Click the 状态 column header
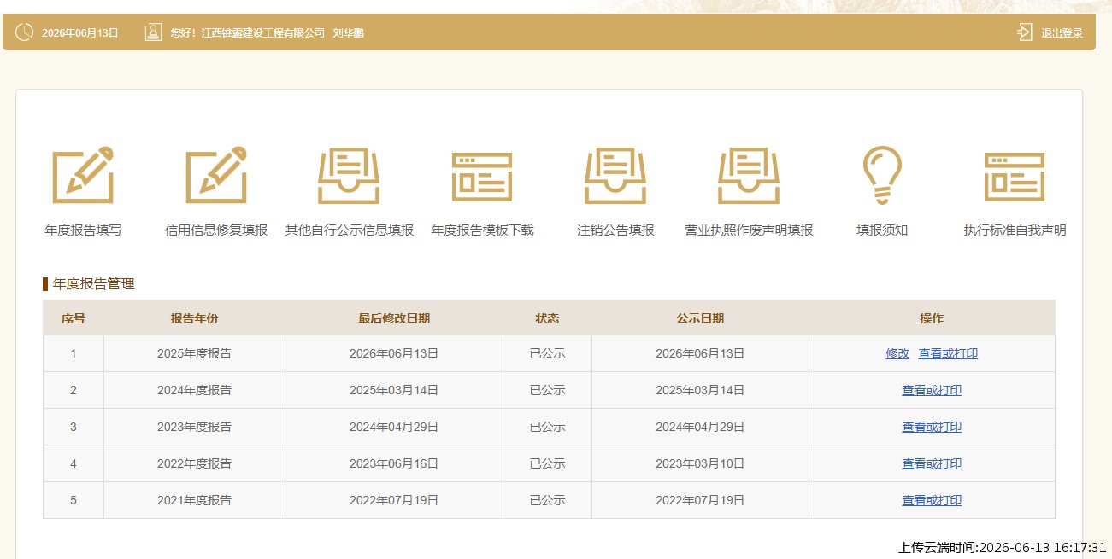This screenshot has height=559, width=1112. [547, 318]
